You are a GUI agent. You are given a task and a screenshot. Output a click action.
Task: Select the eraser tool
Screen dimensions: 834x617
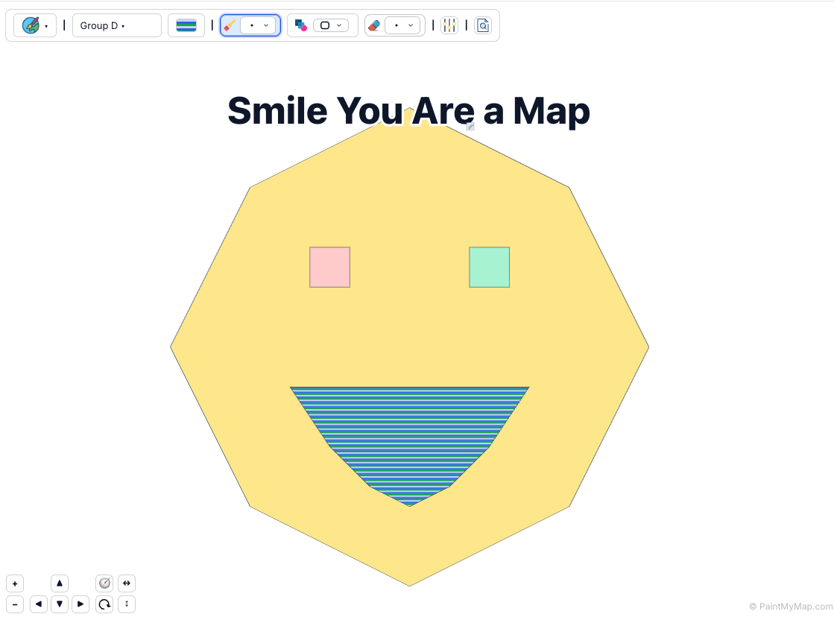pyautogui.click(x=374, y=25)
